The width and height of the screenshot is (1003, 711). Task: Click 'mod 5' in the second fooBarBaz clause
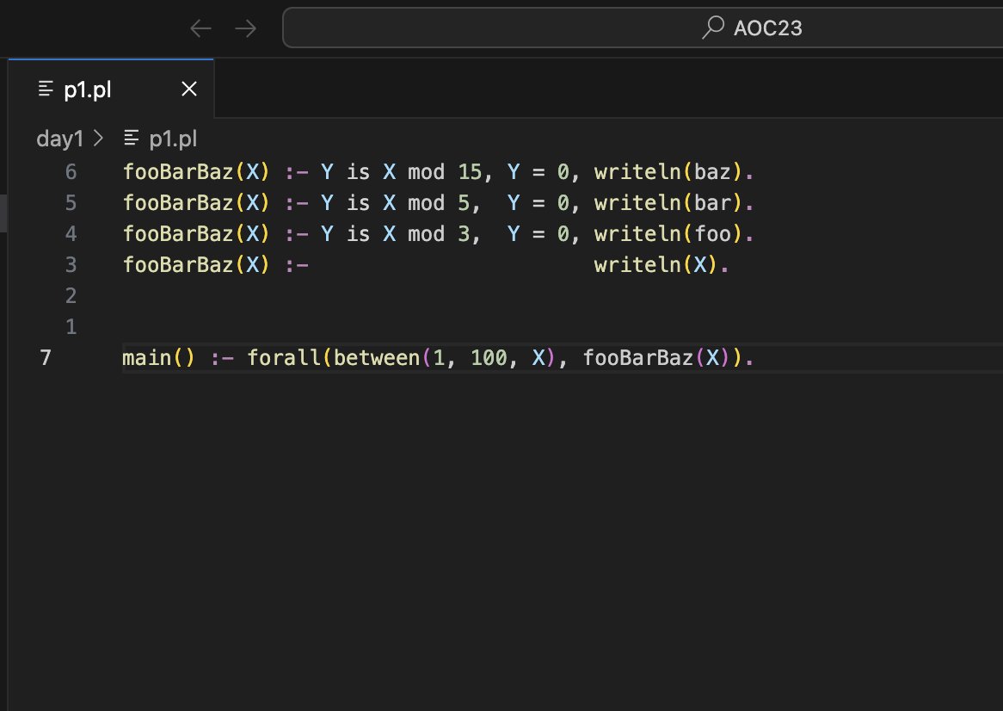[x=439, y=203]
